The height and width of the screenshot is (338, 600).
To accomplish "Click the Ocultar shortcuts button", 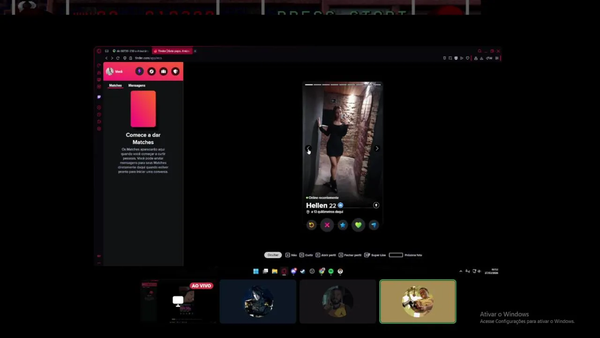I will [x=273, y=255].
